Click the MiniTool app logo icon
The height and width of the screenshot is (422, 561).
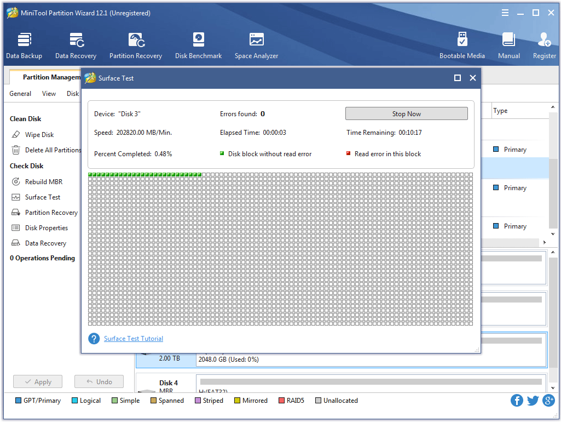12,13
